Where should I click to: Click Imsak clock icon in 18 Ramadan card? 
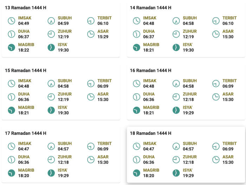click(136, 146)
